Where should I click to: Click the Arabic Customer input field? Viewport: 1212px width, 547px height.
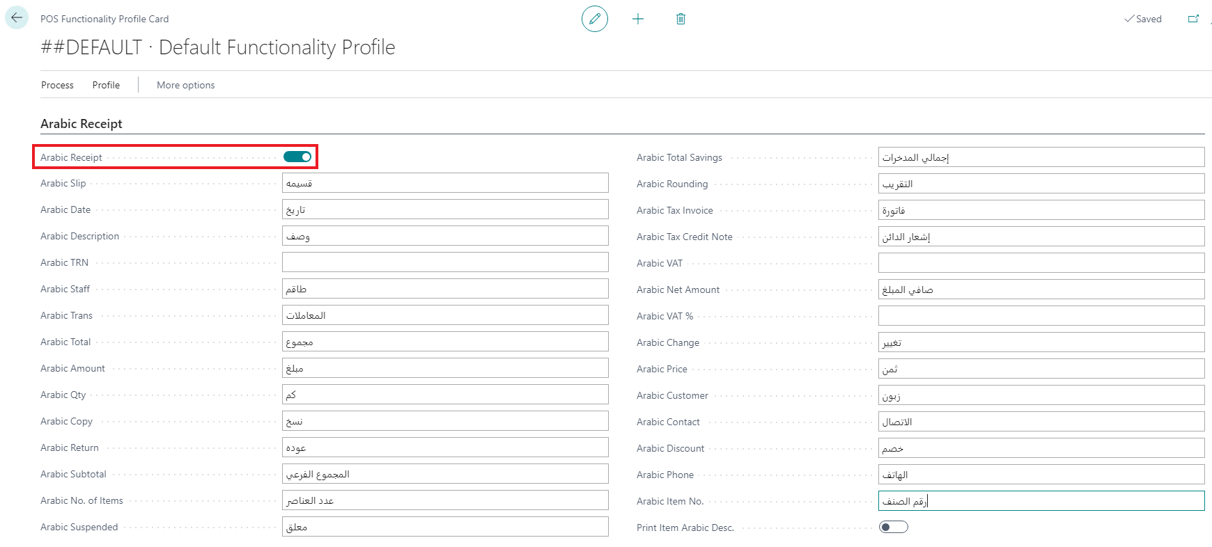1041,395
